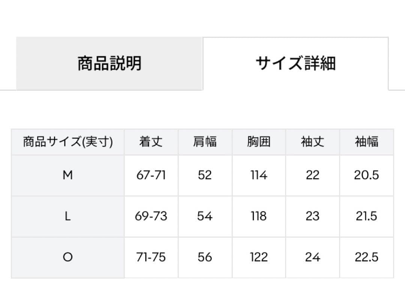Click the L size row label

pos(68,216)
